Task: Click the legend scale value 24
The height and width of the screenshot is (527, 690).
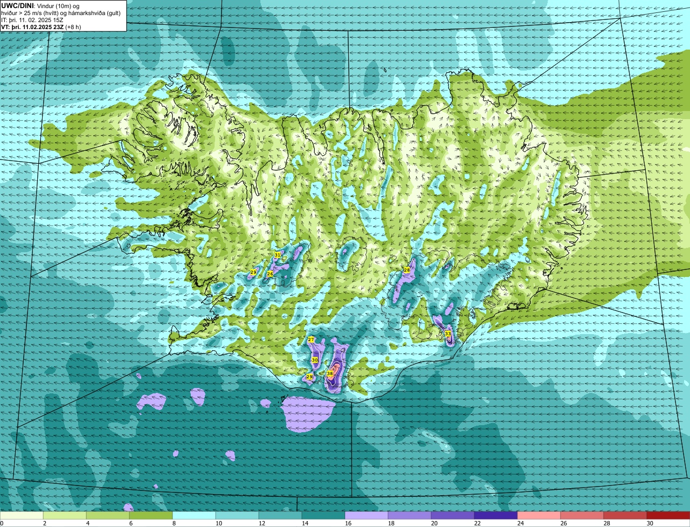Action: click(x=520, y=523)
